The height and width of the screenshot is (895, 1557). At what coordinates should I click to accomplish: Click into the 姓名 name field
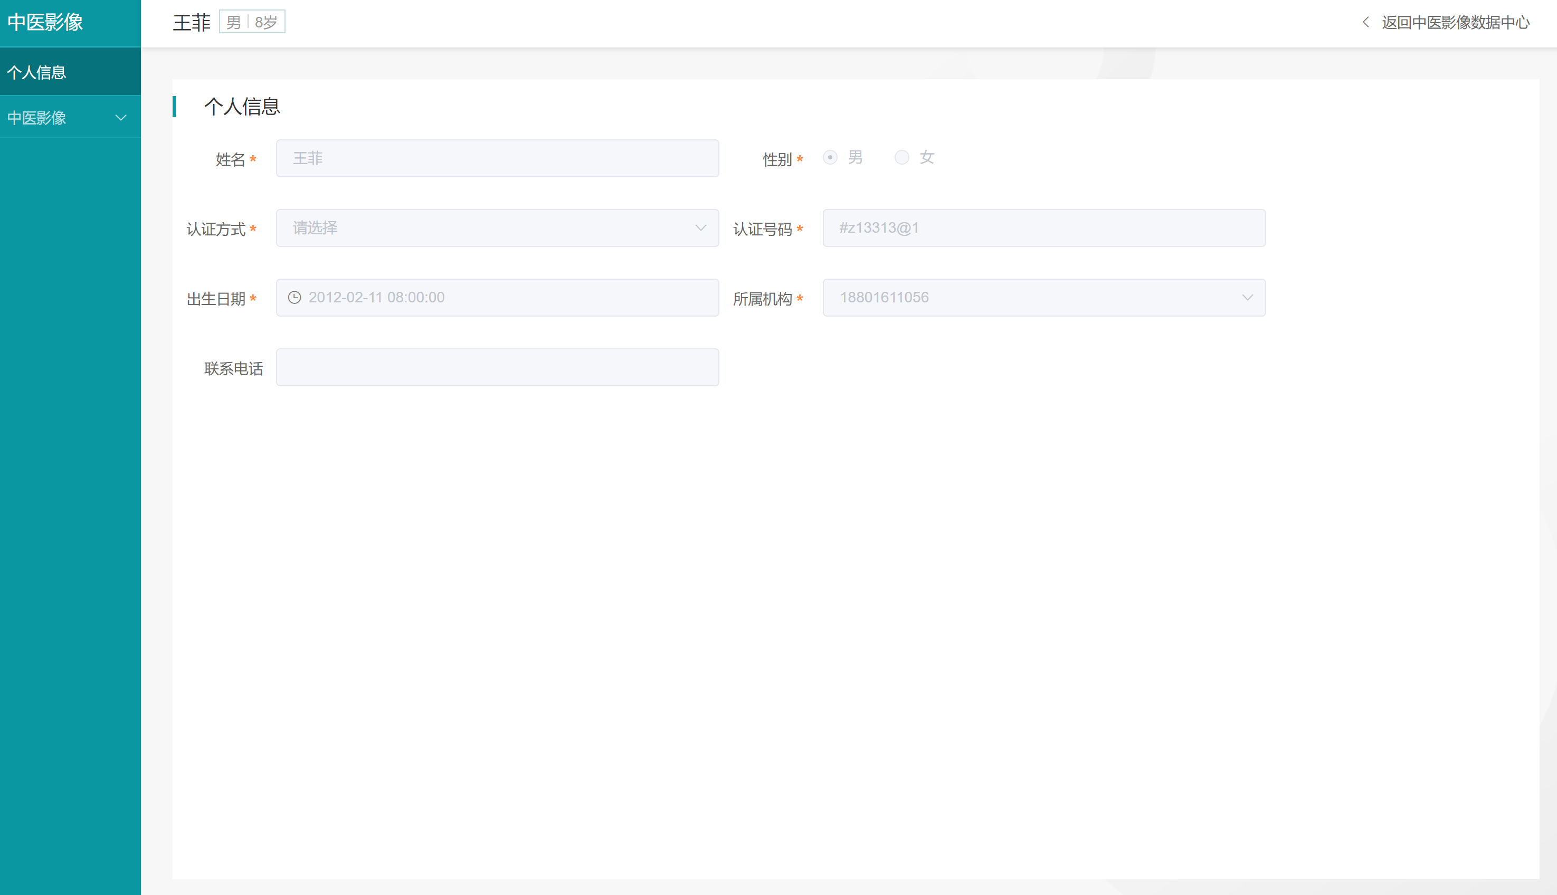[497, 159]
